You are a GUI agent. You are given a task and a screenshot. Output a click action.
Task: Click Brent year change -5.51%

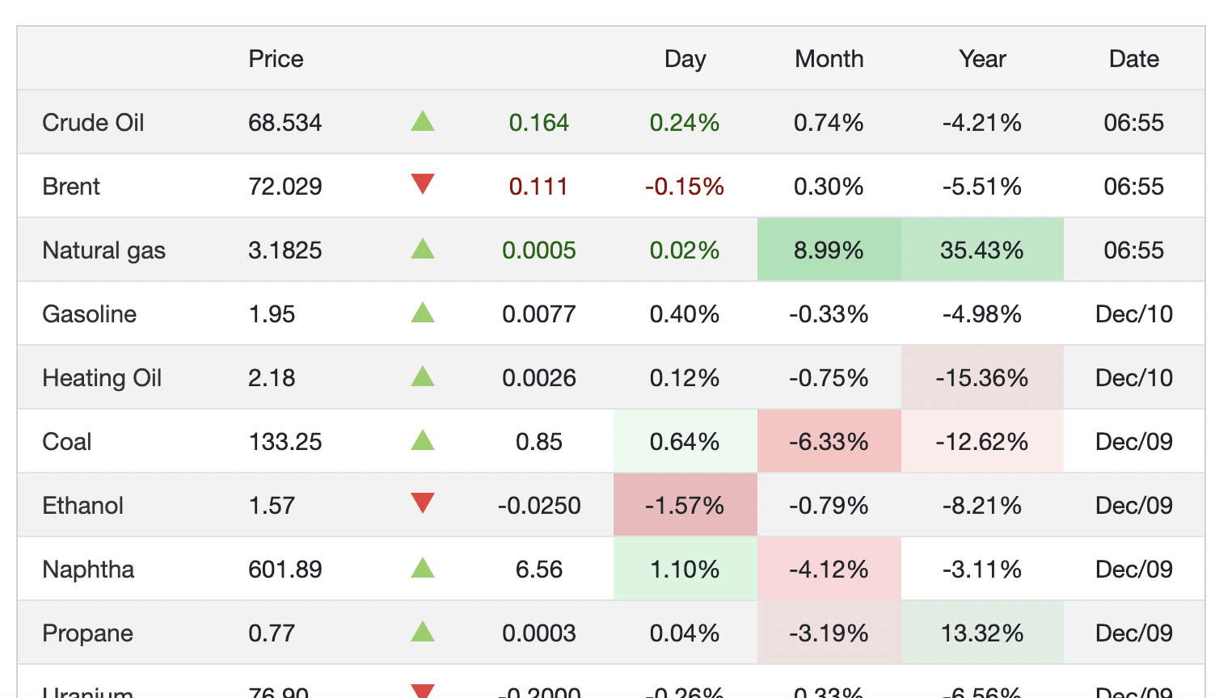[x=982, y=187]
